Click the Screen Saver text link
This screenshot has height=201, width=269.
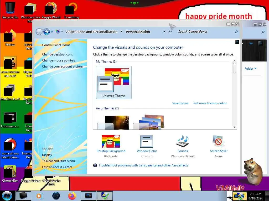click(x=219, y=151)
